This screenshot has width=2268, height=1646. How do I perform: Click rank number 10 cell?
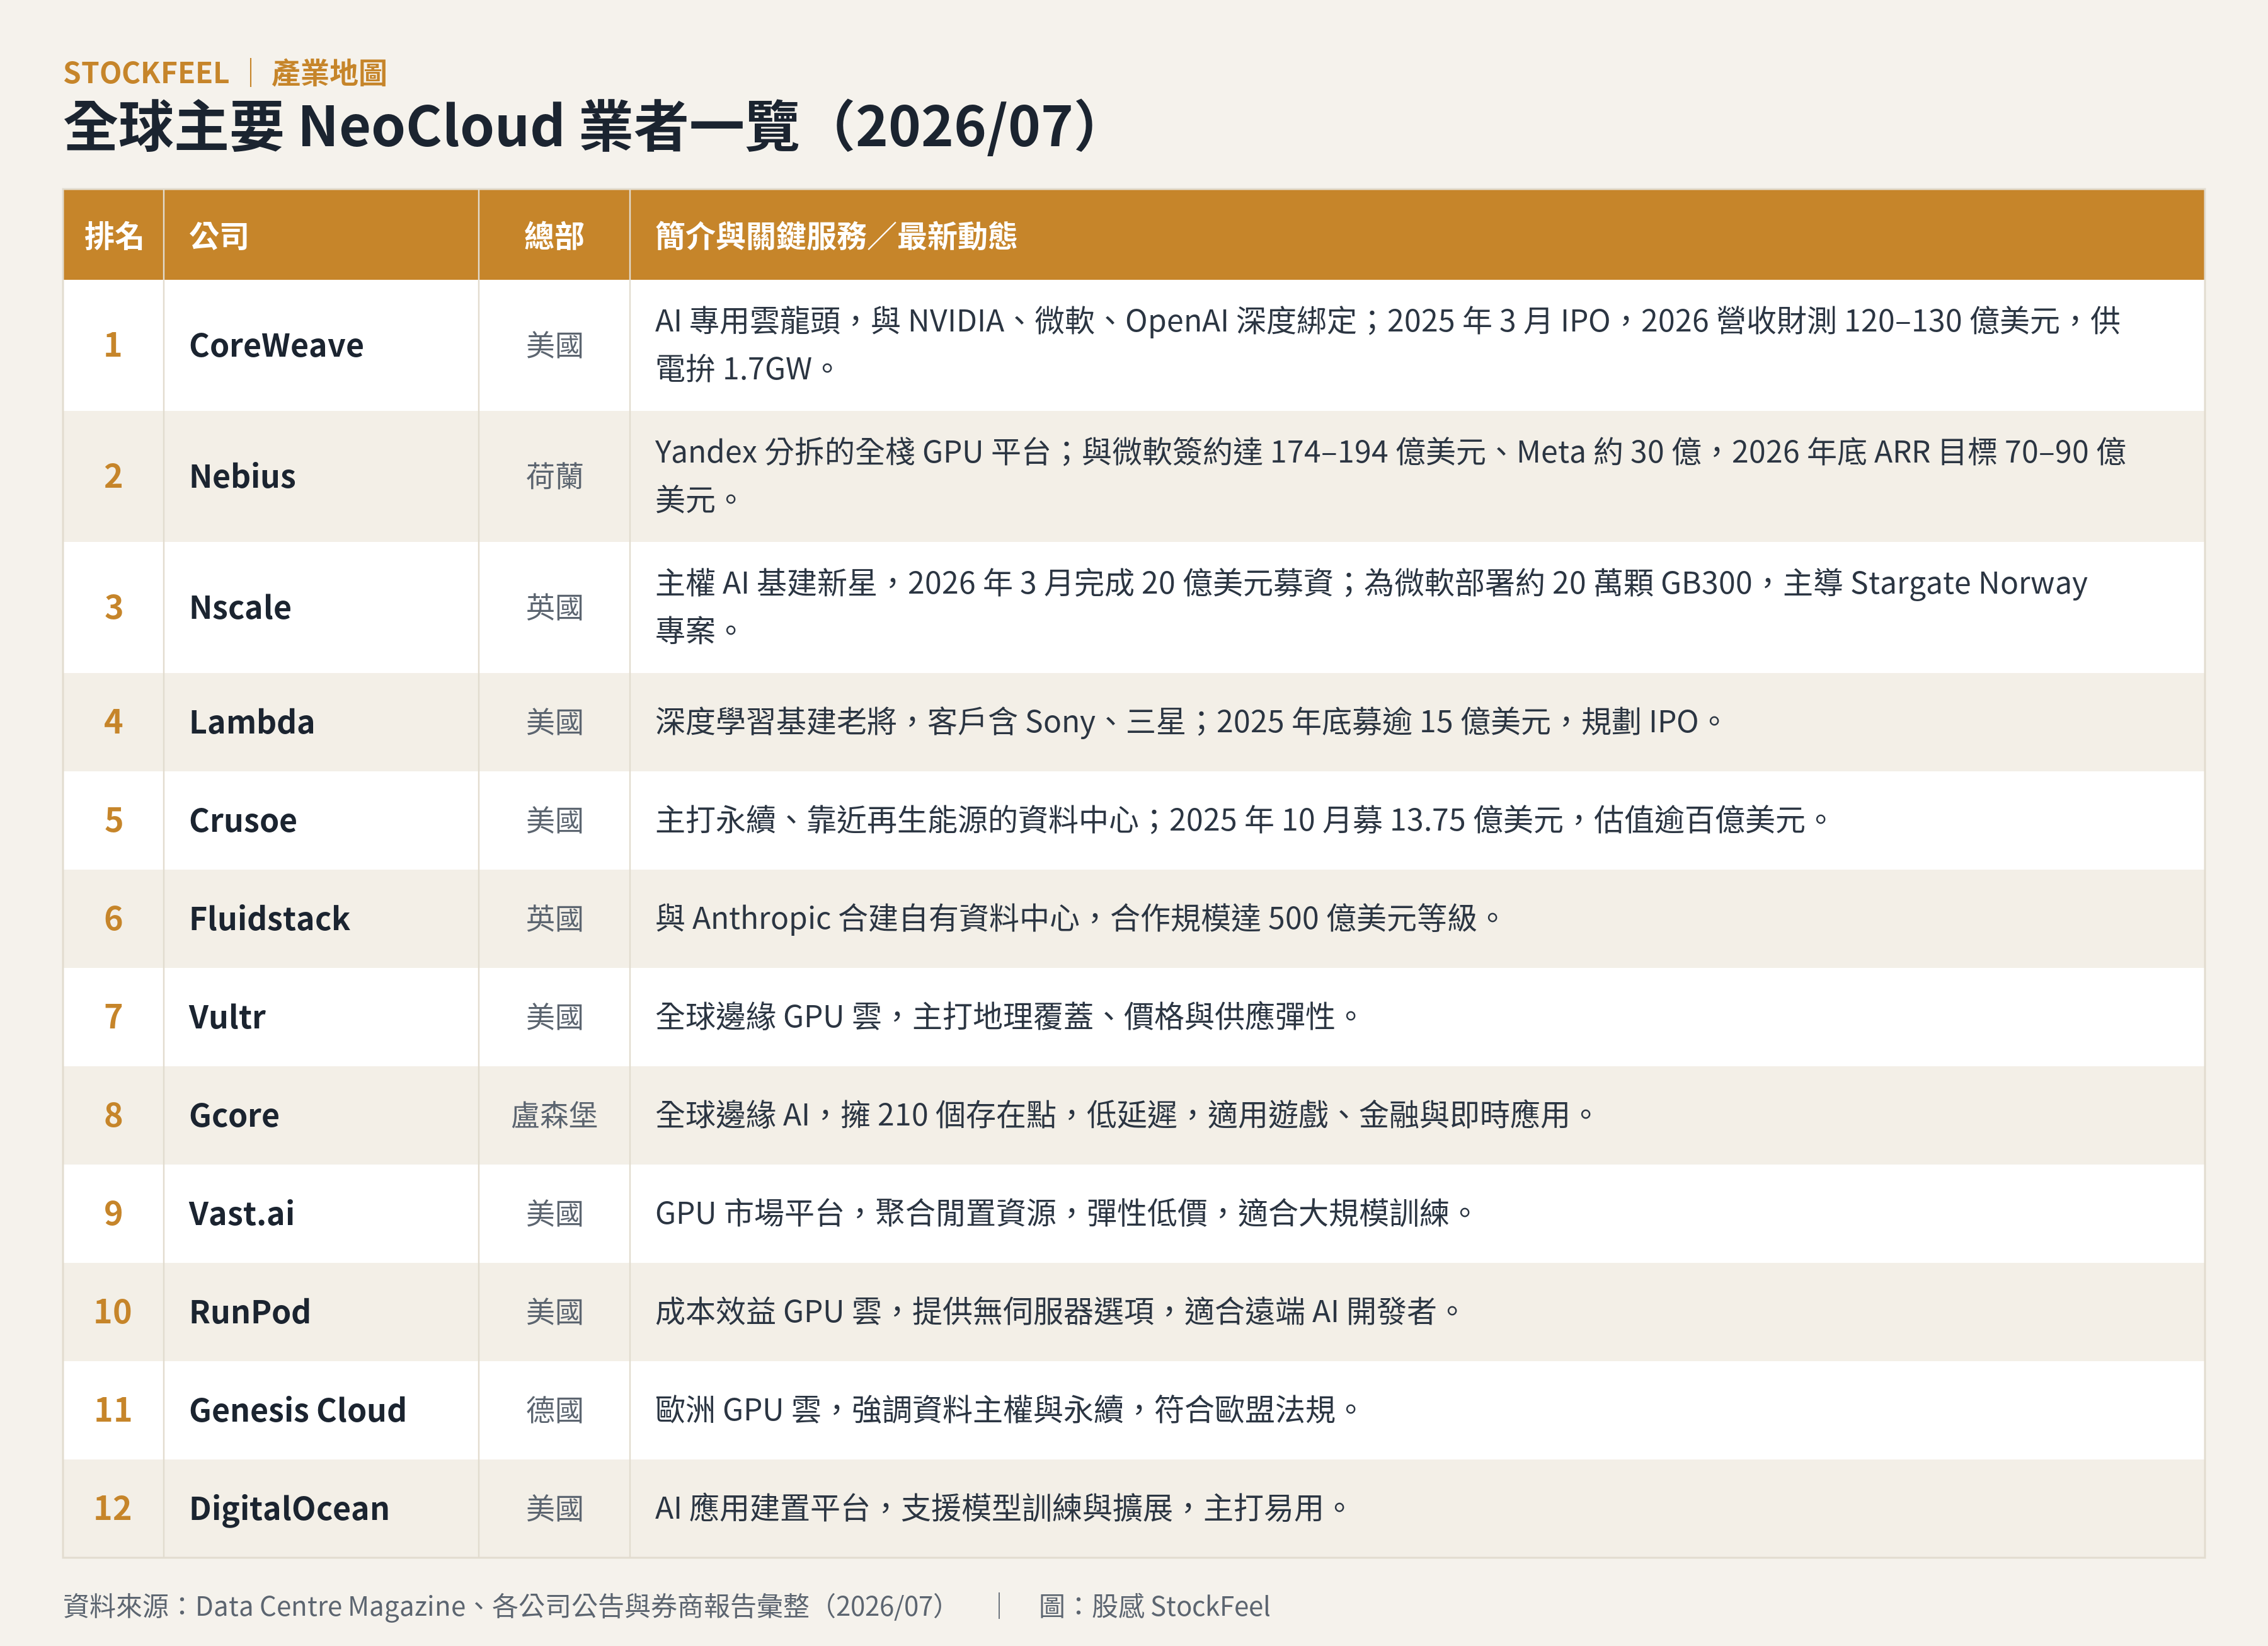point(113,1311)
